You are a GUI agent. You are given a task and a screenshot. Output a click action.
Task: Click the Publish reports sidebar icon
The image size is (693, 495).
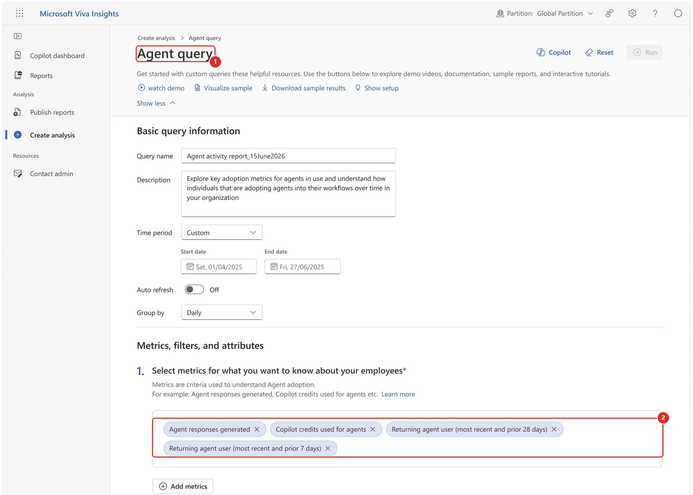coord(17,112)
